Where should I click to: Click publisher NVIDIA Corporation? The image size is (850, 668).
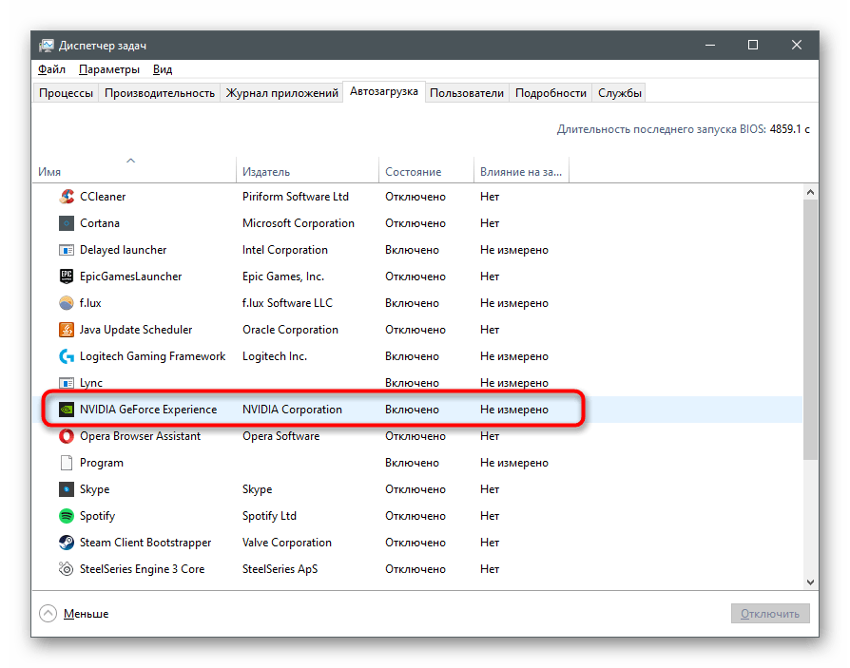tap(292, 410)
